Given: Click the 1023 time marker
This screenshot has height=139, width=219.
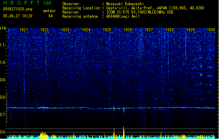Looking at the screenshot, I should pyautogui.click(x=65, y=30).
